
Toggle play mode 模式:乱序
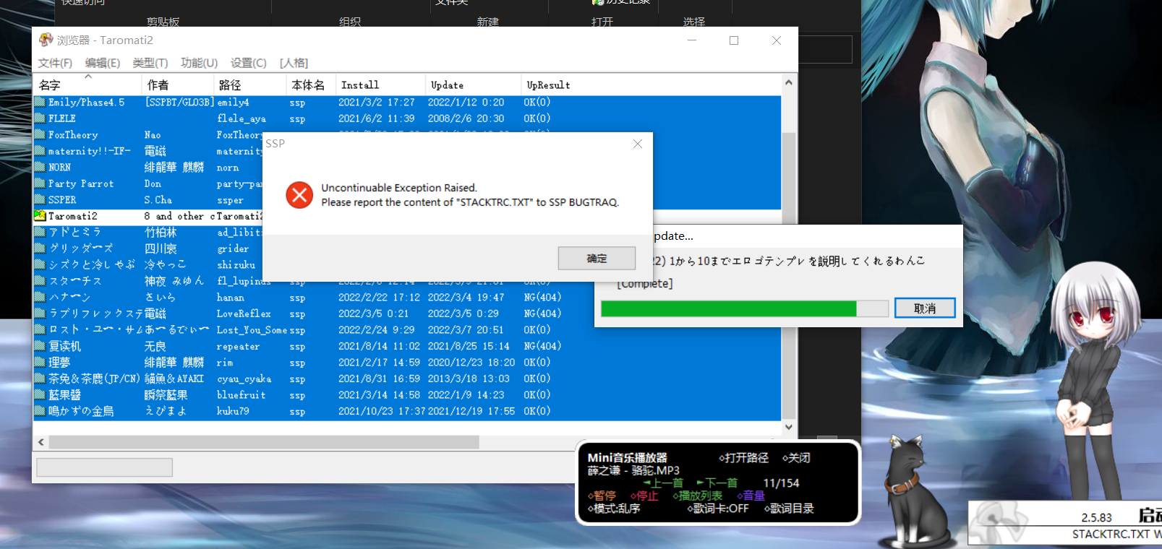tap(614, 509)
